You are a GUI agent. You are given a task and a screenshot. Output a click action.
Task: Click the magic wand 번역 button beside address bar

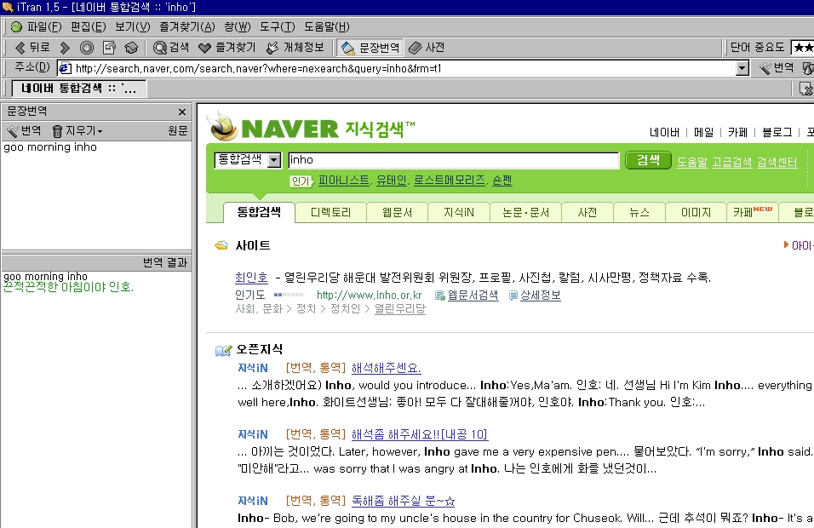tap(776, 68)
